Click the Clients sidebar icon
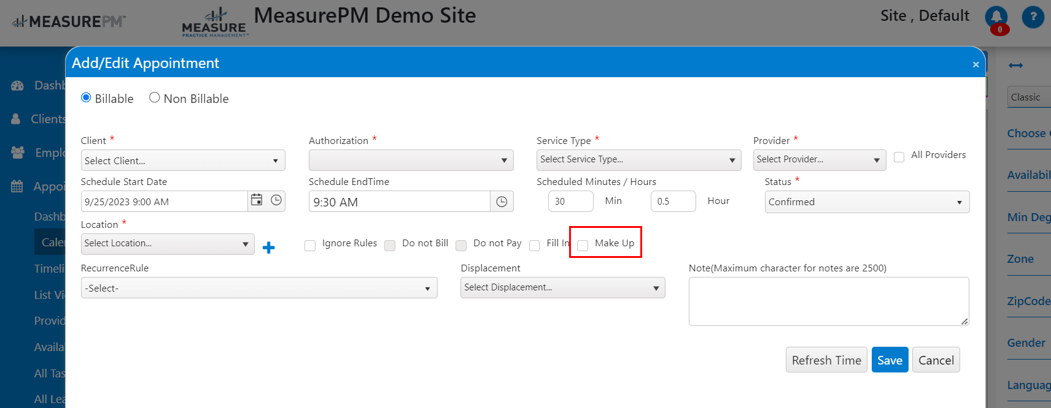Viewport: 1051px width, 408px height. 16,119
